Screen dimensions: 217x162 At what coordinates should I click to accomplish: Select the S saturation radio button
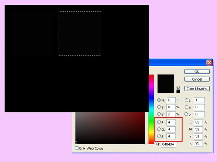(x=159, y=107)
